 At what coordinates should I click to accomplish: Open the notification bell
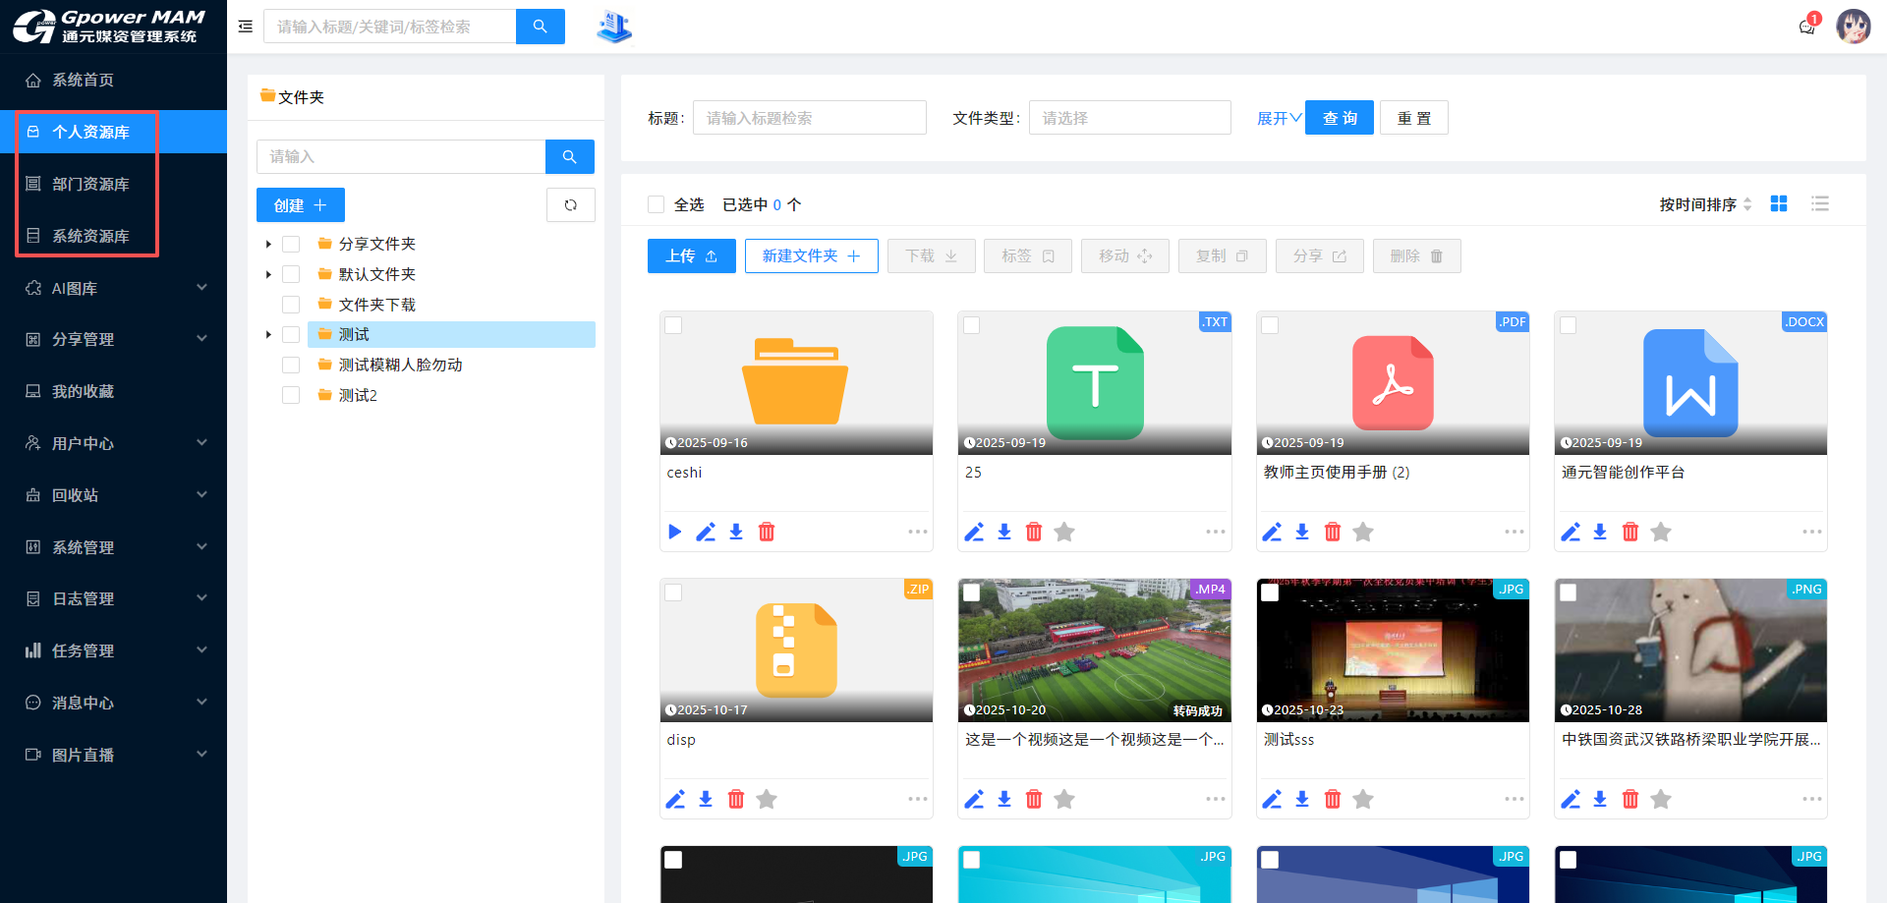pos(1805,28)
